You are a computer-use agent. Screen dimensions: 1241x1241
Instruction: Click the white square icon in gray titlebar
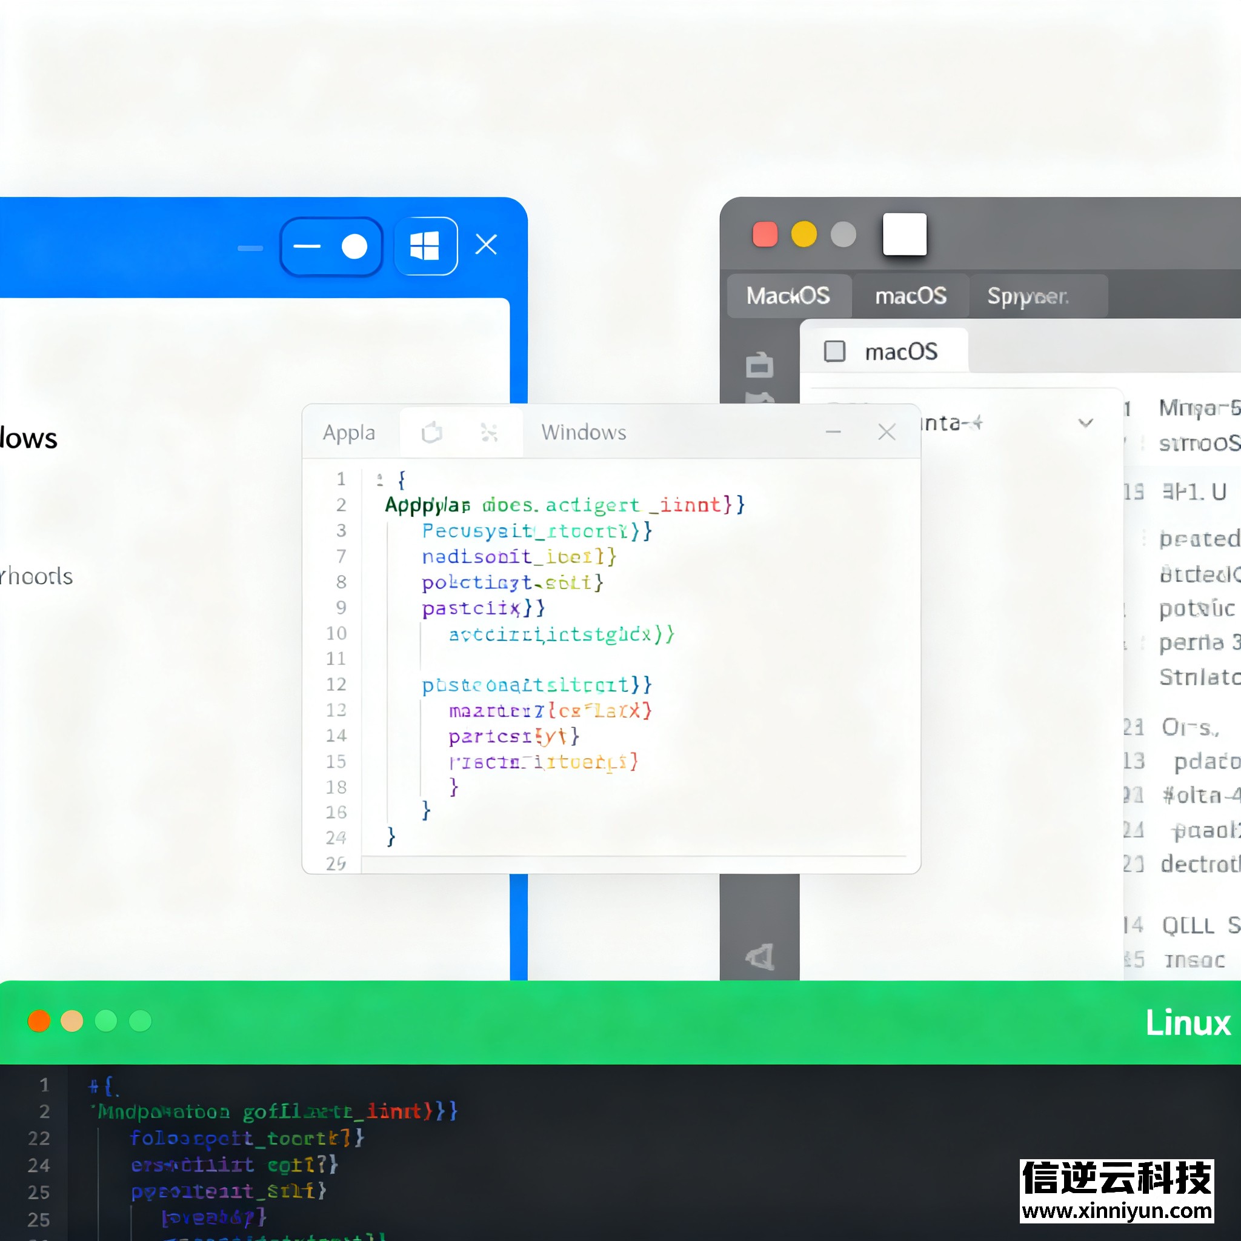(x=905, y=235)
